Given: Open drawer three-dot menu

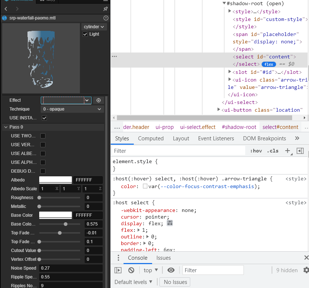Looking at the screenshot, I should point(118,258).
